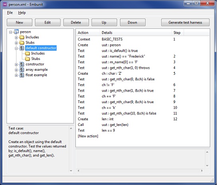Expand the constructor test case

pos(16,64)
